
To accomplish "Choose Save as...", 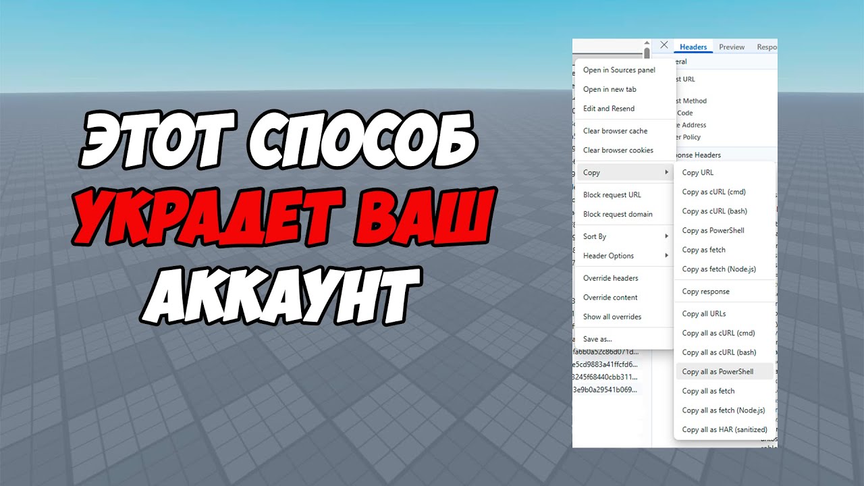I will coord(597,339).
